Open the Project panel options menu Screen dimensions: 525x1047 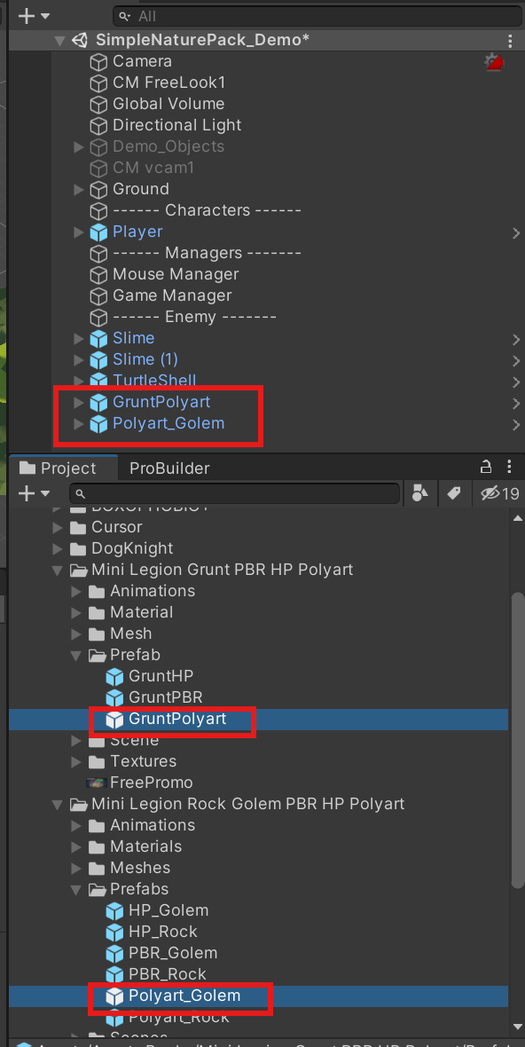[510, 467]
